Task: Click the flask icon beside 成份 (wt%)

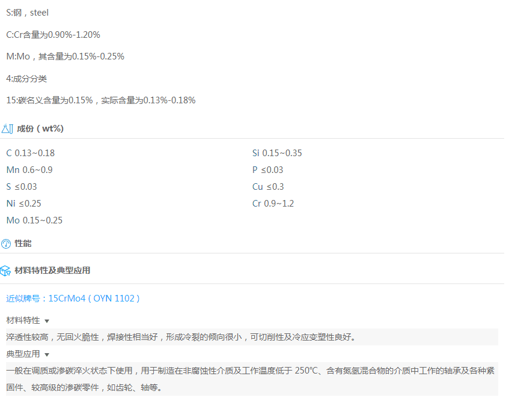Action: [7, 129]
